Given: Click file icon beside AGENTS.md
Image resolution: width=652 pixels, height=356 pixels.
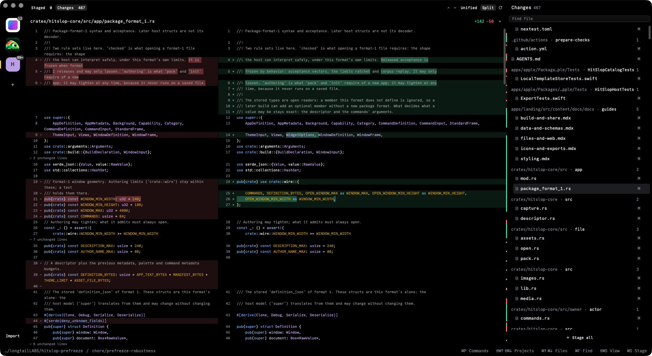Looking at the screenshot, I should 513,59.
